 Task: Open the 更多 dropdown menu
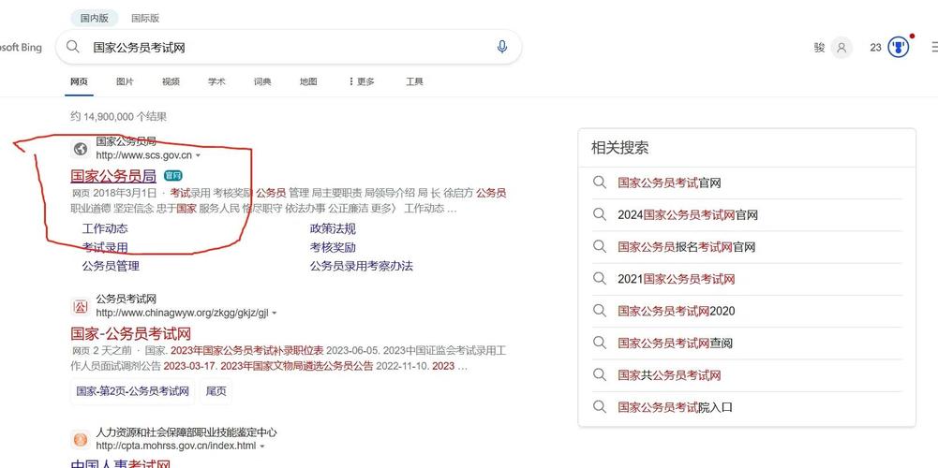click(x=362, y=81)
